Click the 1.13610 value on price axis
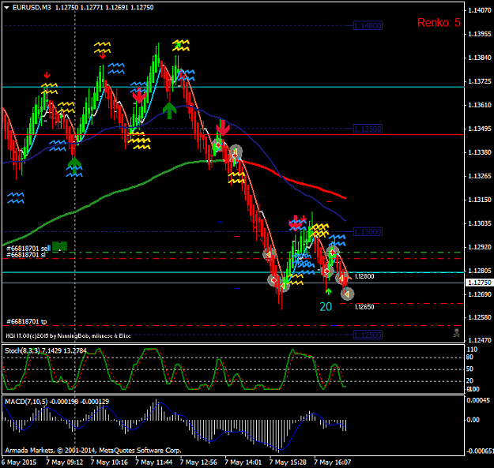Screen dimensions: 494x468 tap(480, 105)
